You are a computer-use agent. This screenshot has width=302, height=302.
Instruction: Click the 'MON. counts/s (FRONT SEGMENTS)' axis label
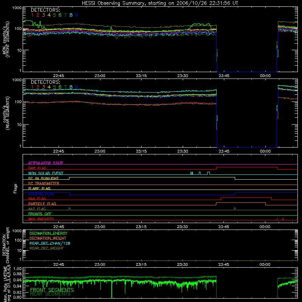click(6, 39)
